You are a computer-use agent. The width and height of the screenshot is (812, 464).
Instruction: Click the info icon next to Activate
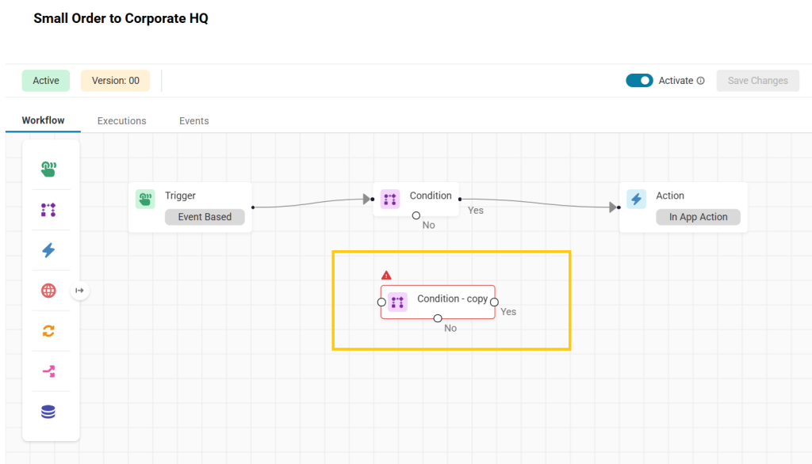tap(701, 81)
